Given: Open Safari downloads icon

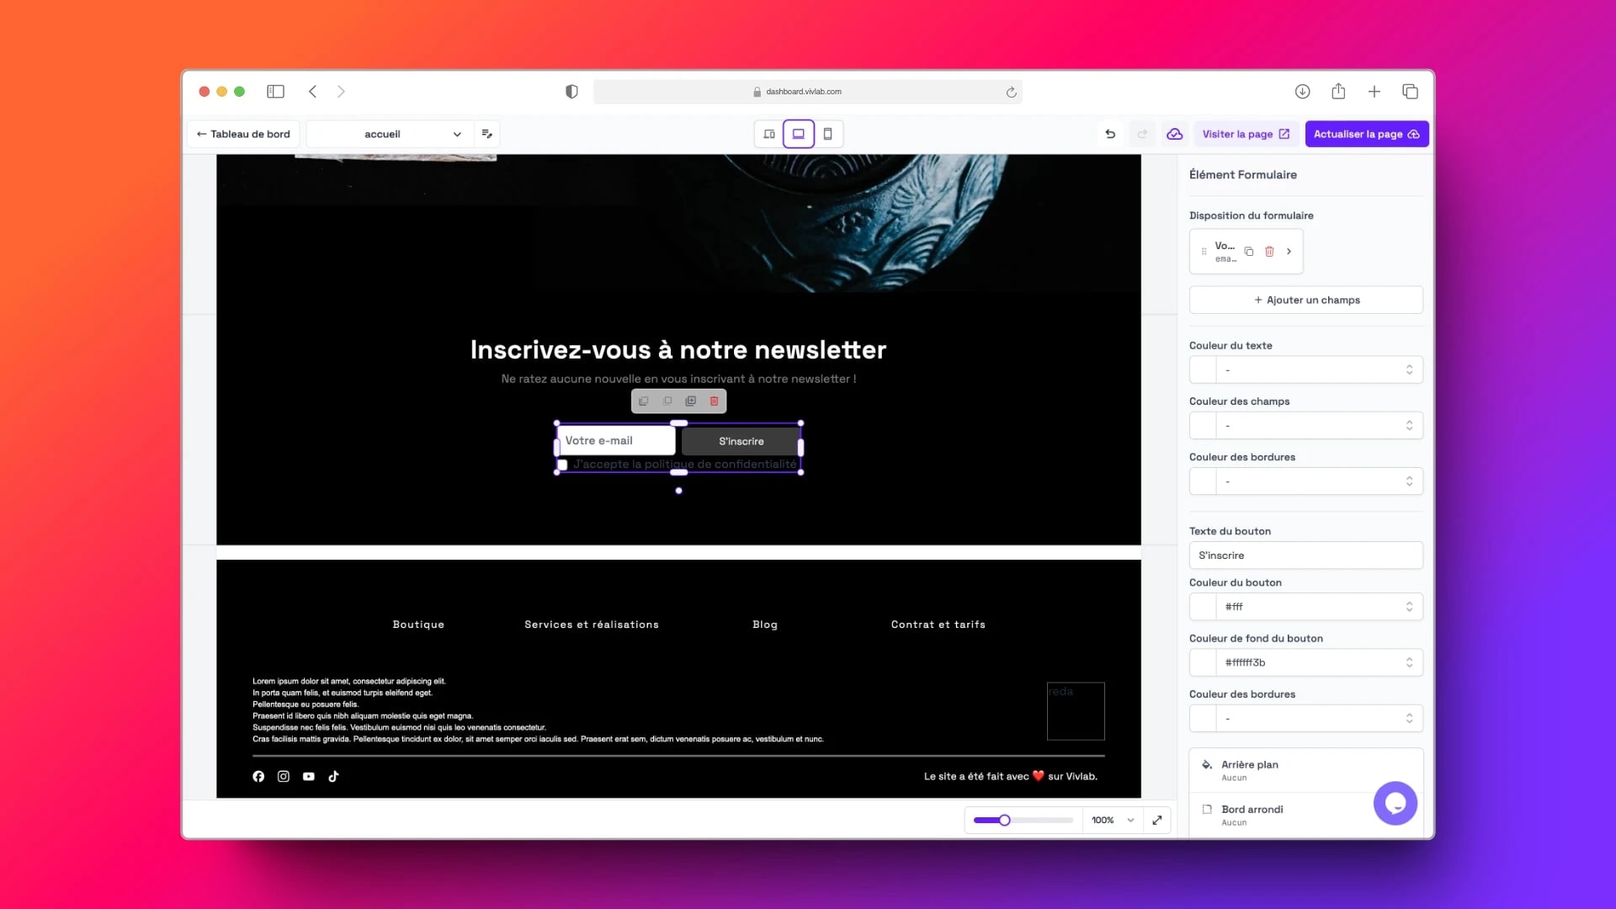Looking at the screenshot, I should click(1302, 92).
